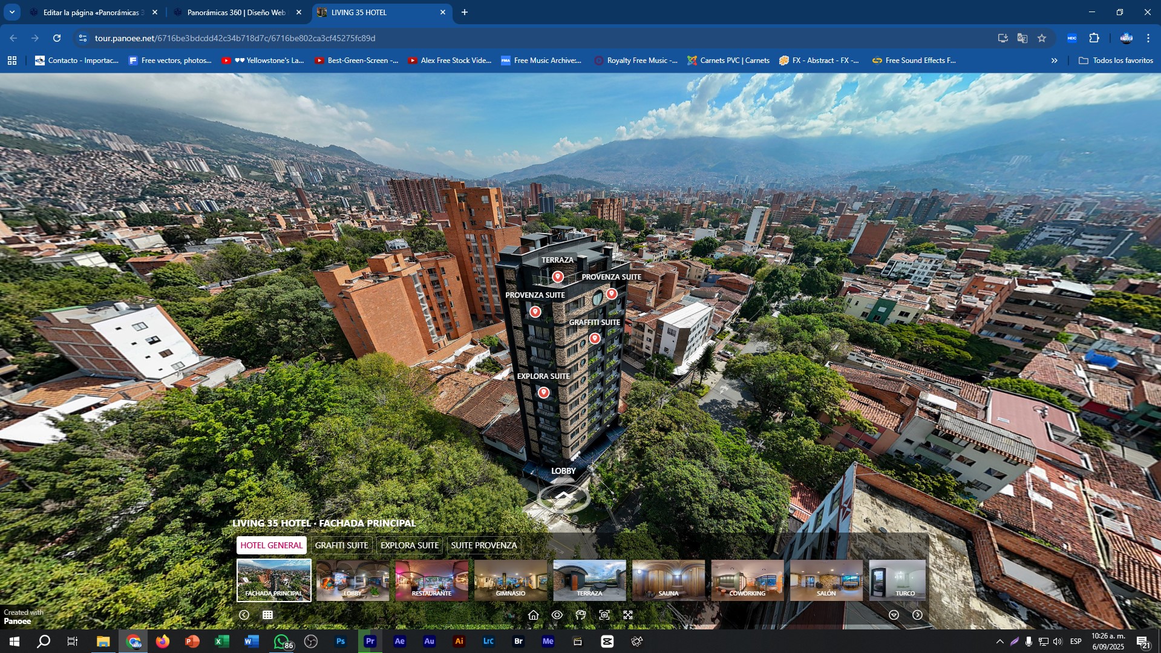Take a snapshot with the capture icon
Viewport: 1161px width, 653px height.
[604, 615]
